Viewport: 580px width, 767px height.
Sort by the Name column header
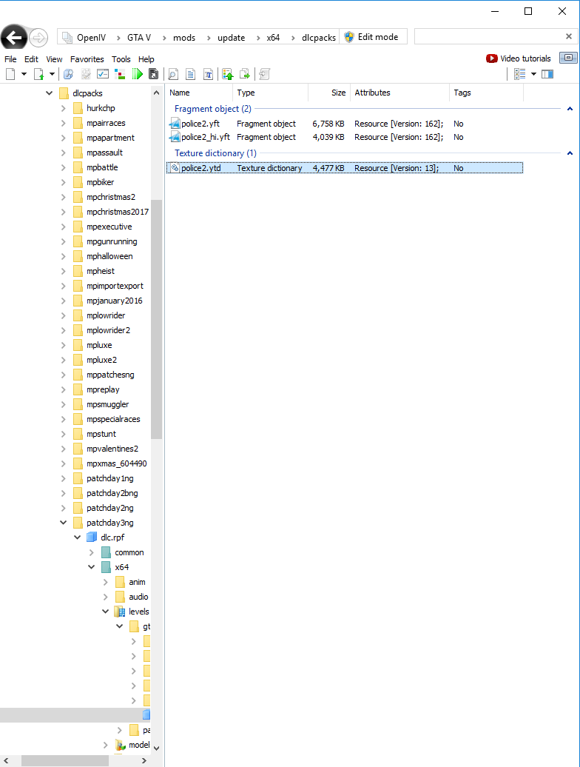[199, 93]
